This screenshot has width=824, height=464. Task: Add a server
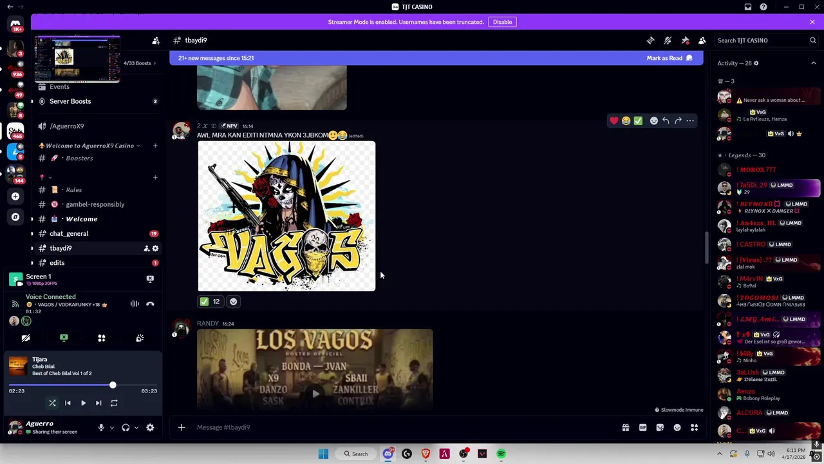pyautogui.click(x=15, y=196)
